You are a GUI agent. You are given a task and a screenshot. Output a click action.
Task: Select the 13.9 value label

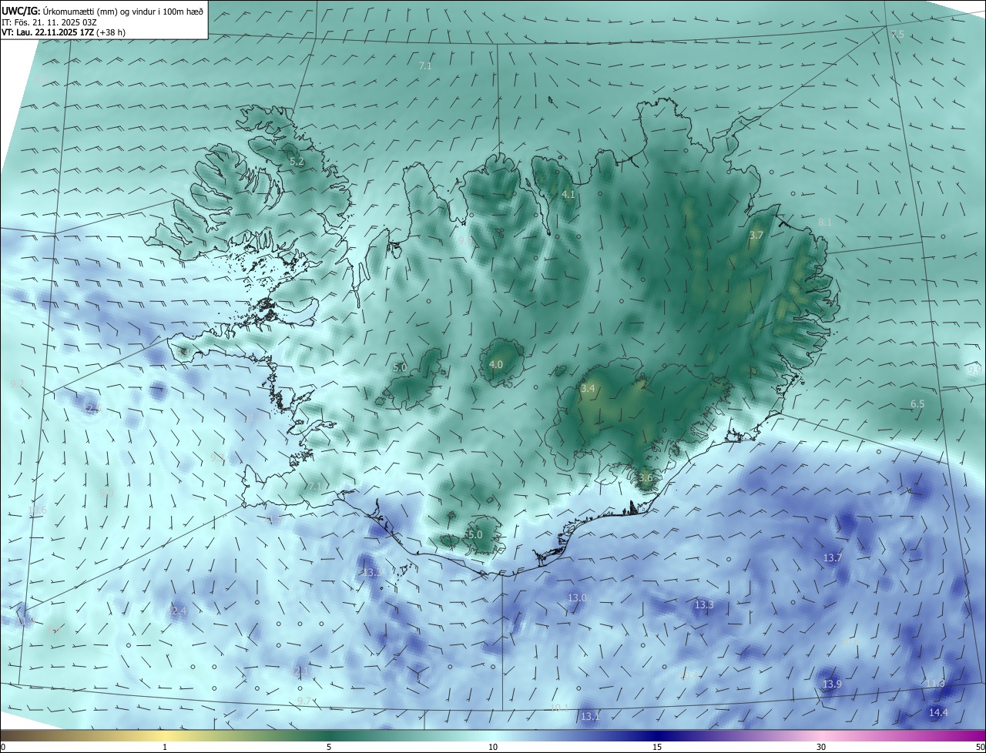[832, 684]
